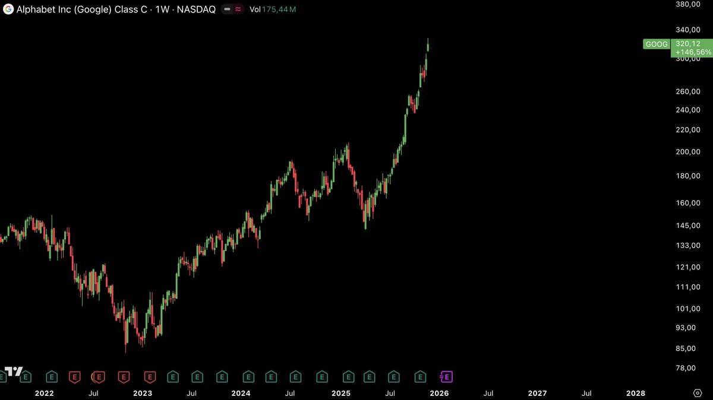Click the 133,00 price axis label
Image resolution: width=713 pixels, height=400 pixels.
click(x=689, y=246)
